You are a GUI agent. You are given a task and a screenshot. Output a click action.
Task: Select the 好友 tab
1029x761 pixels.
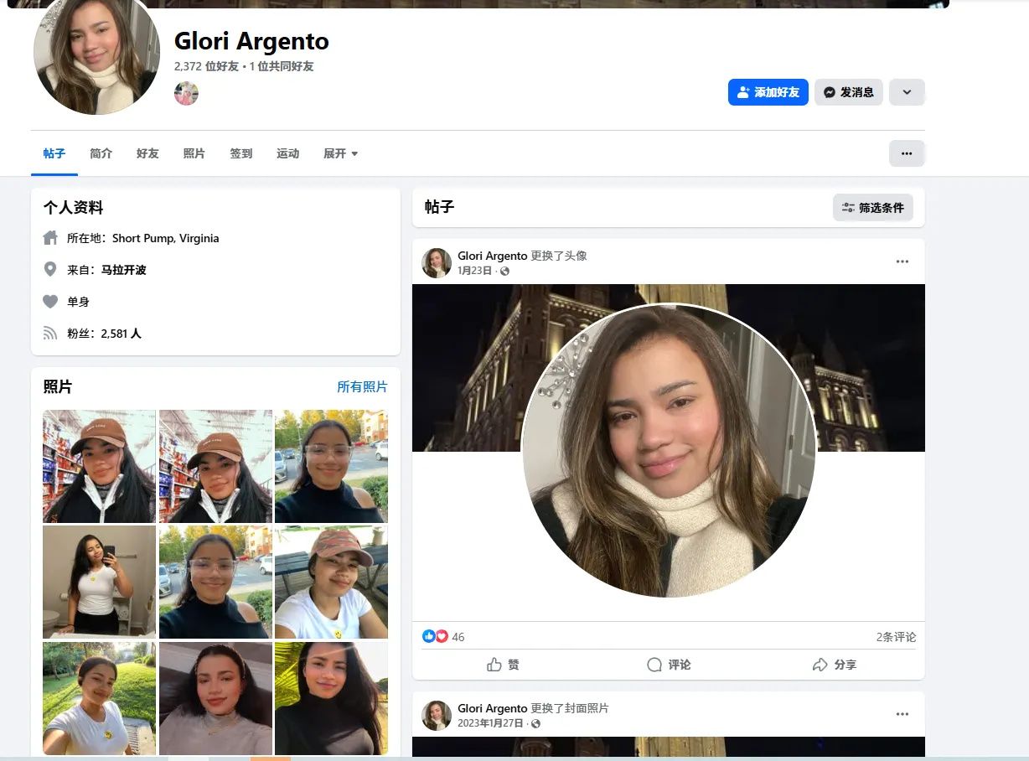147,153
